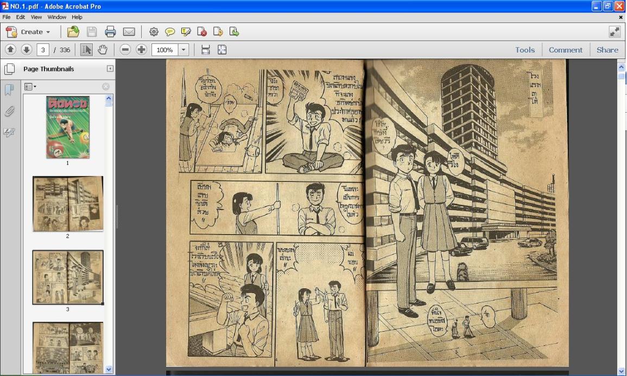Image resolution: width=627 pixels, height=376 pixels.
Task: Click the page number field
Action: (43, 50)
